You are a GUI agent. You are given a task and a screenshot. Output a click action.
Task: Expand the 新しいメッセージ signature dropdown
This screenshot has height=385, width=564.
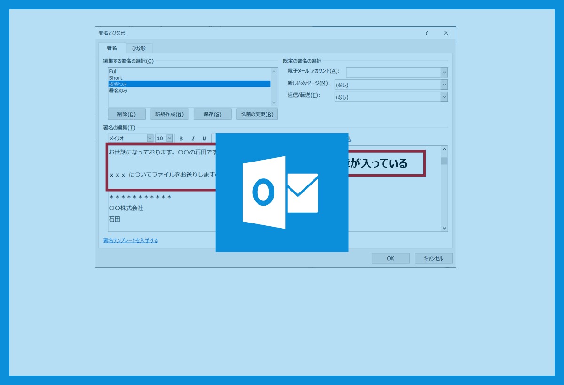click(444, 85)
